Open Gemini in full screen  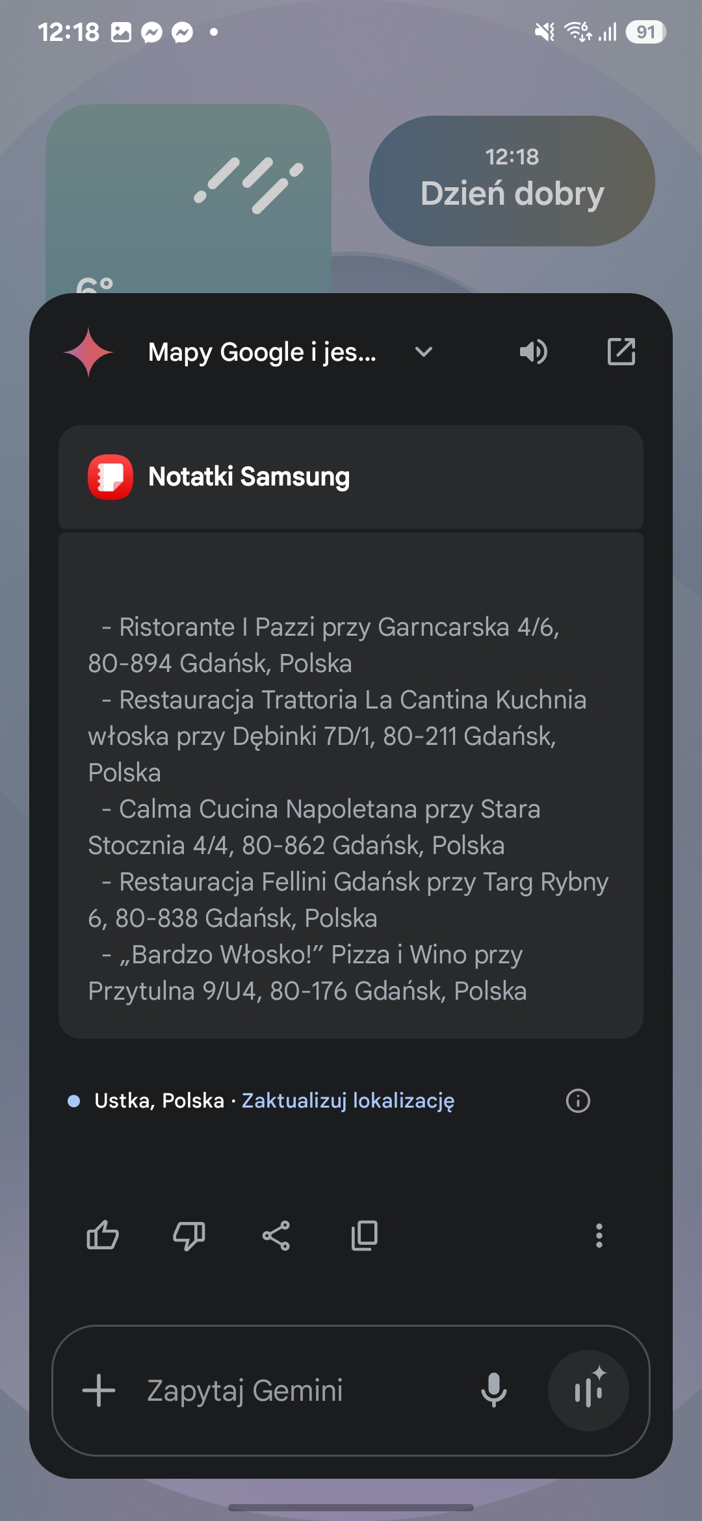point(621,352)
